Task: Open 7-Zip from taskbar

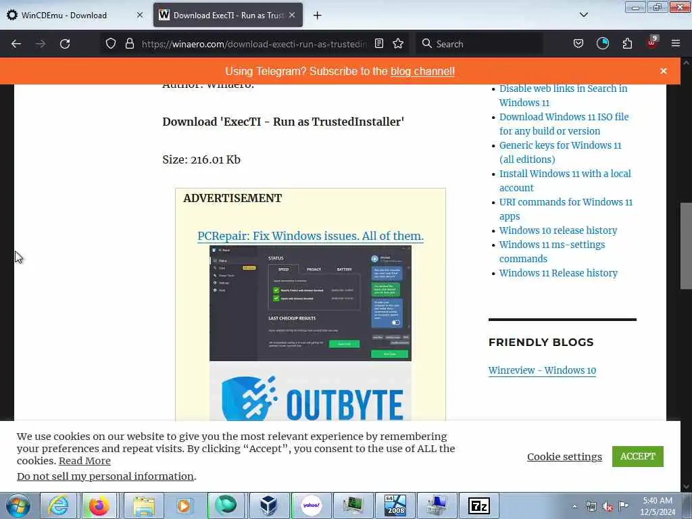Action: pyautogui.click(x=479, y=505)
